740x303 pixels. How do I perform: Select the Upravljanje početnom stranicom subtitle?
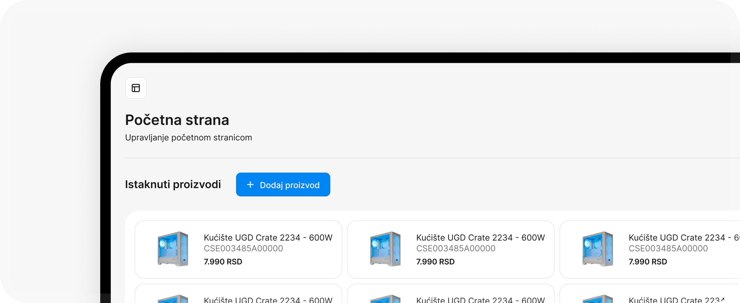pyautogui.click(x=189, y=137)
